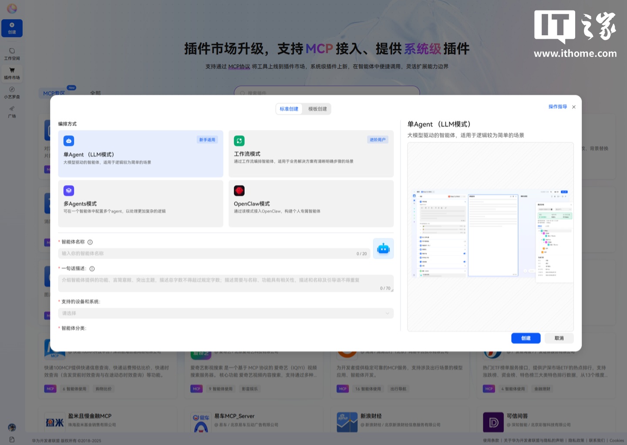627x445 pixels.
Task: Open the 支持的设备和系统 dropdown
Action: [226, 313]
